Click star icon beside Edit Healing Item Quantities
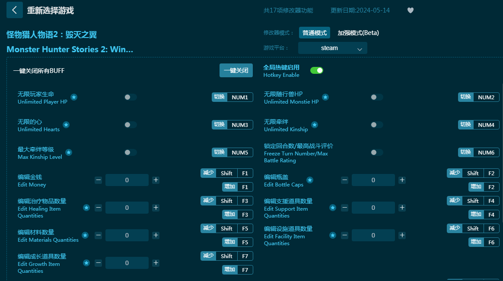The image size is (503, 281). tap(86, 208)
